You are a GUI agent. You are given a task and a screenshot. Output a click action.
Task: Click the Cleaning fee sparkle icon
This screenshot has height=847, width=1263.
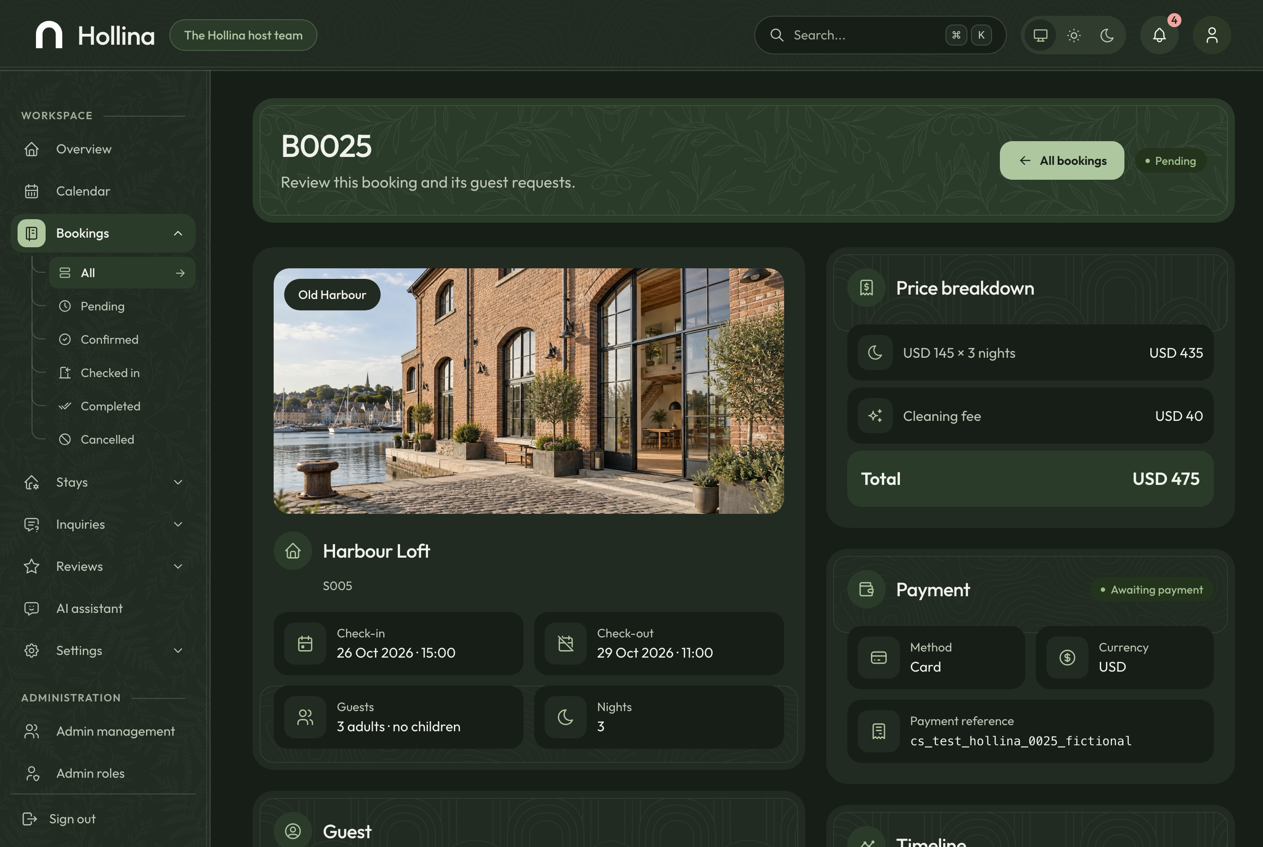click(875, 416)
